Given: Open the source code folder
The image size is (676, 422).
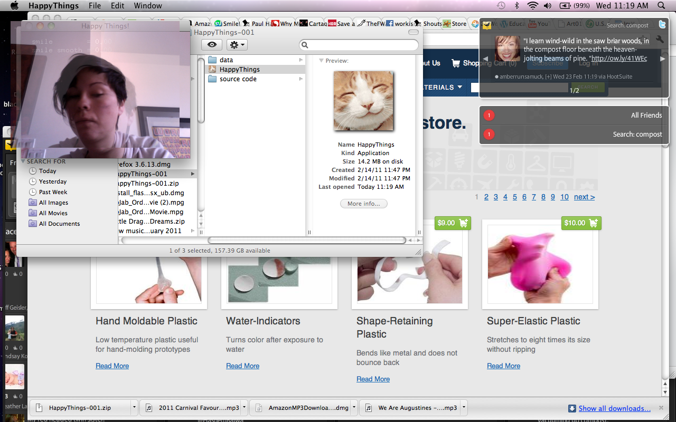Looking at the screenshot, I should tap(238, 79).
